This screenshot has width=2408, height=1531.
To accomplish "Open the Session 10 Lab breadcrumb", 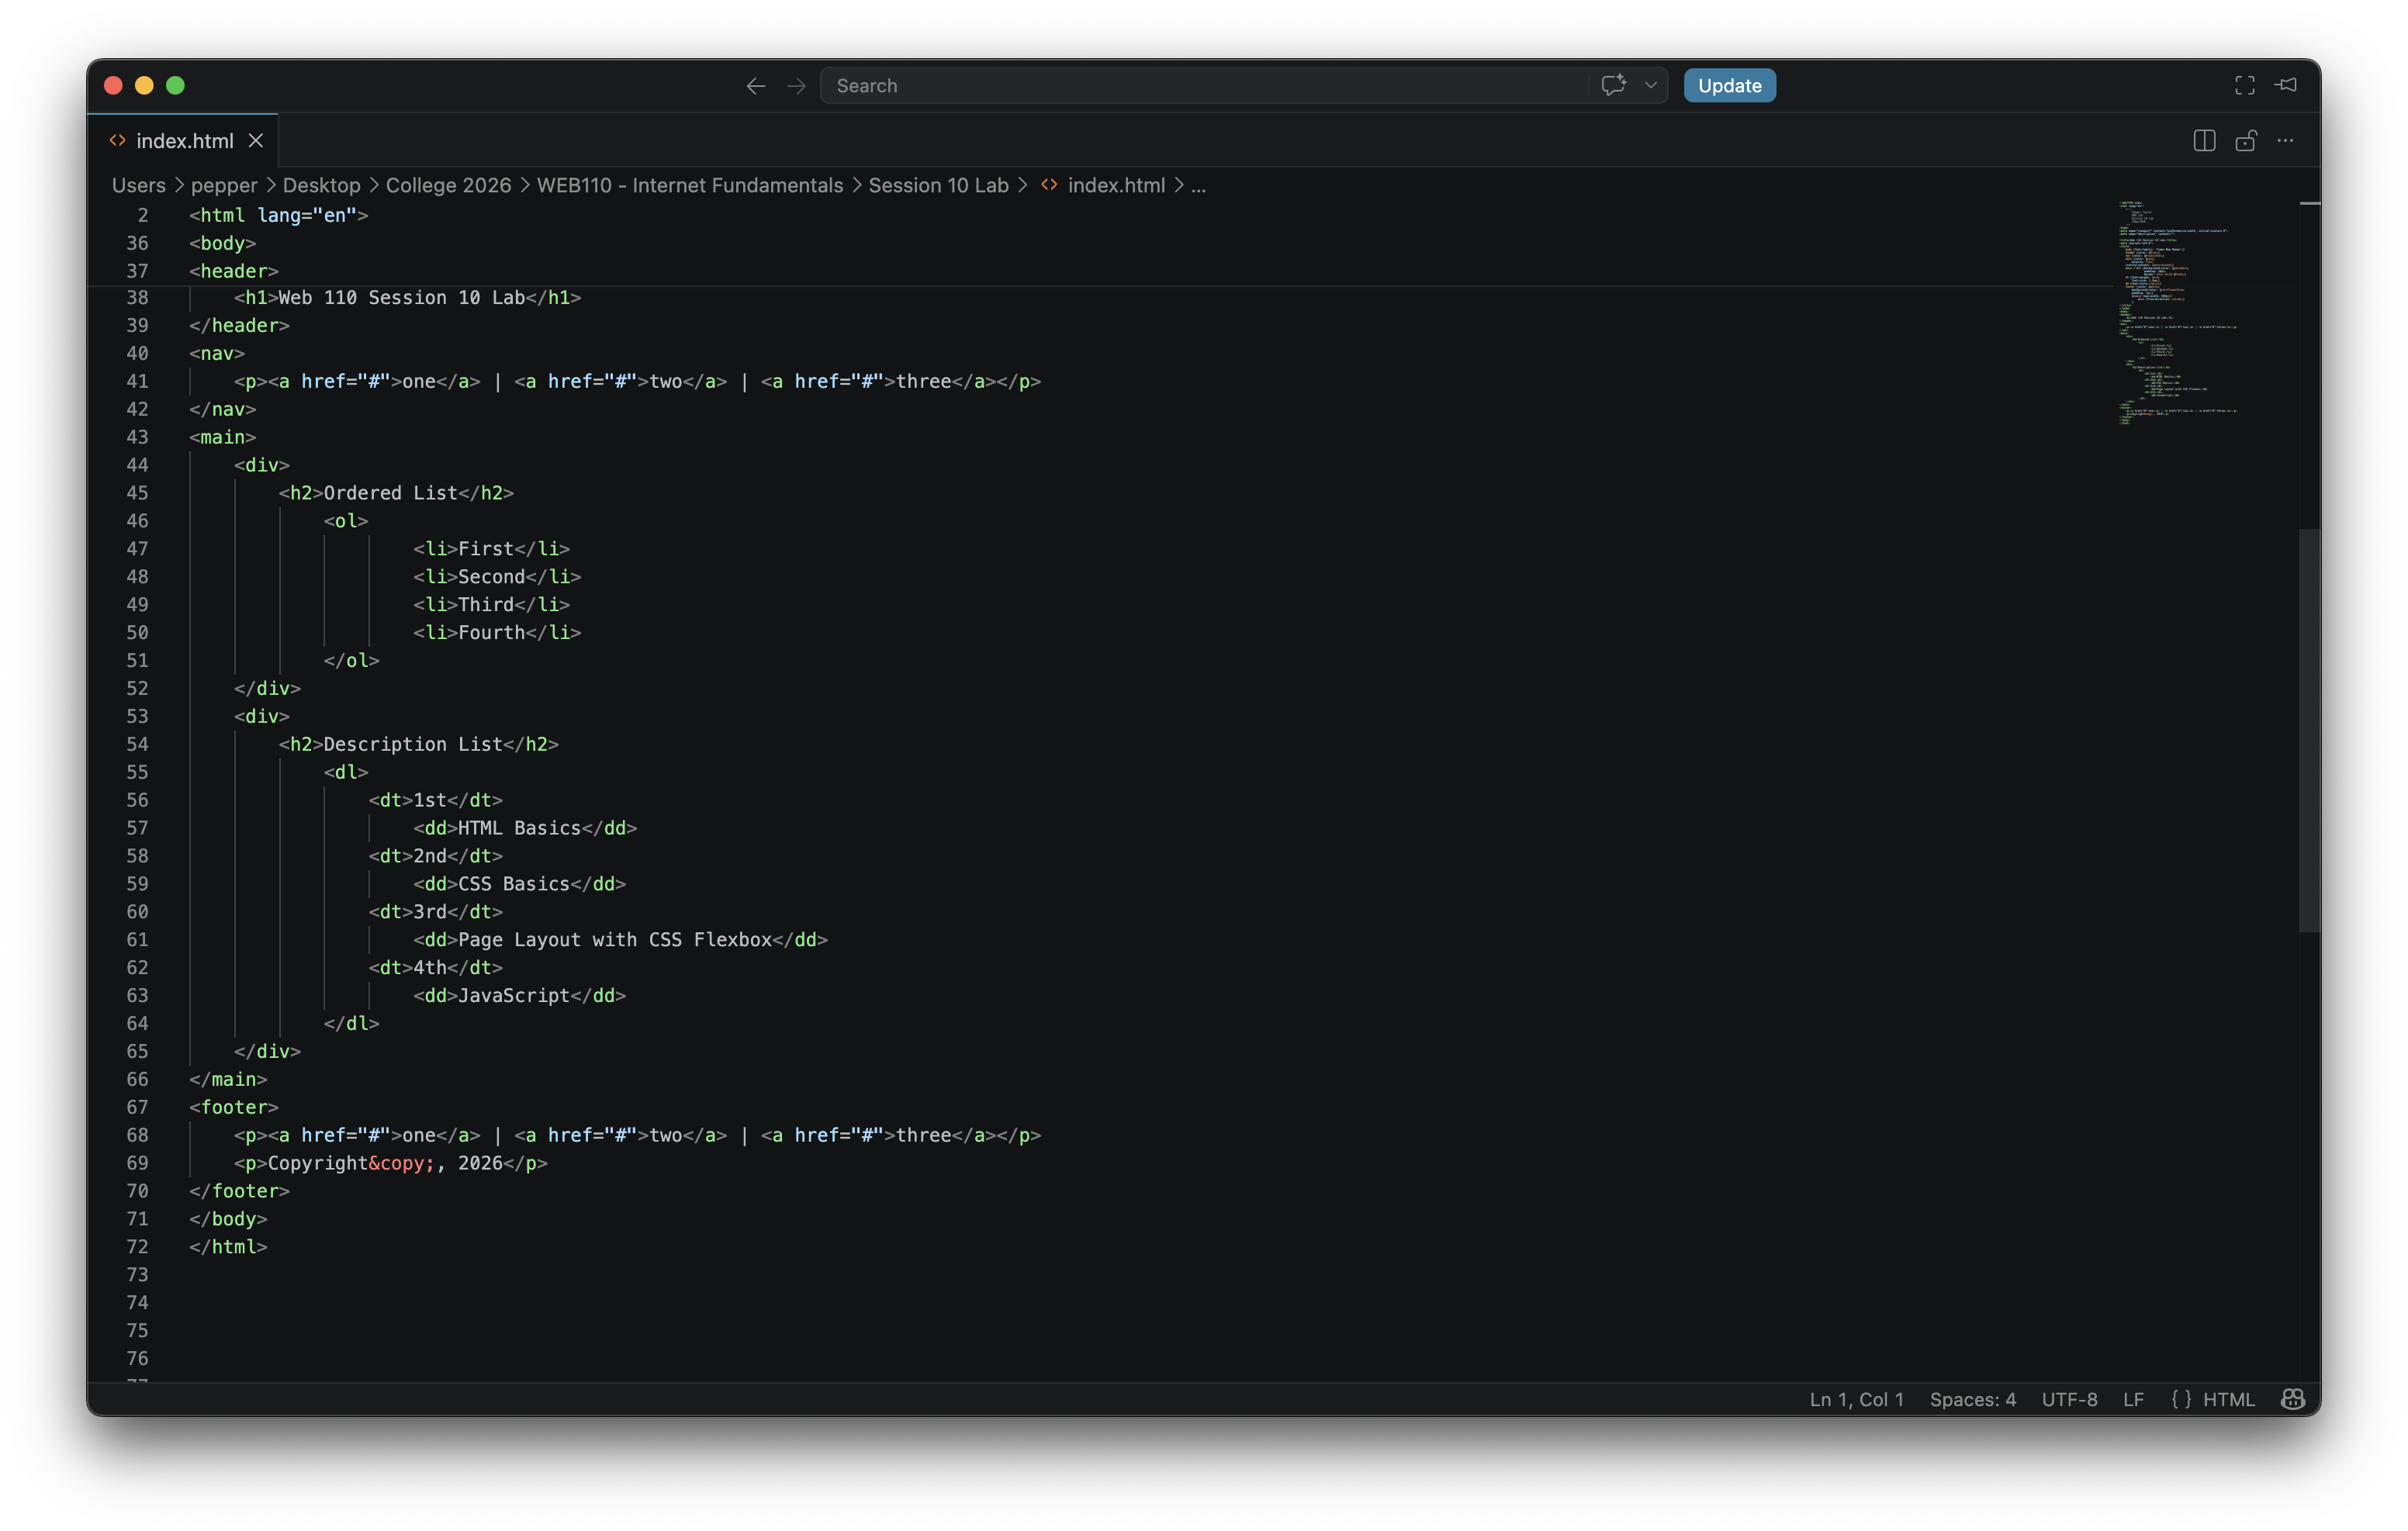I will click(938, 185).
